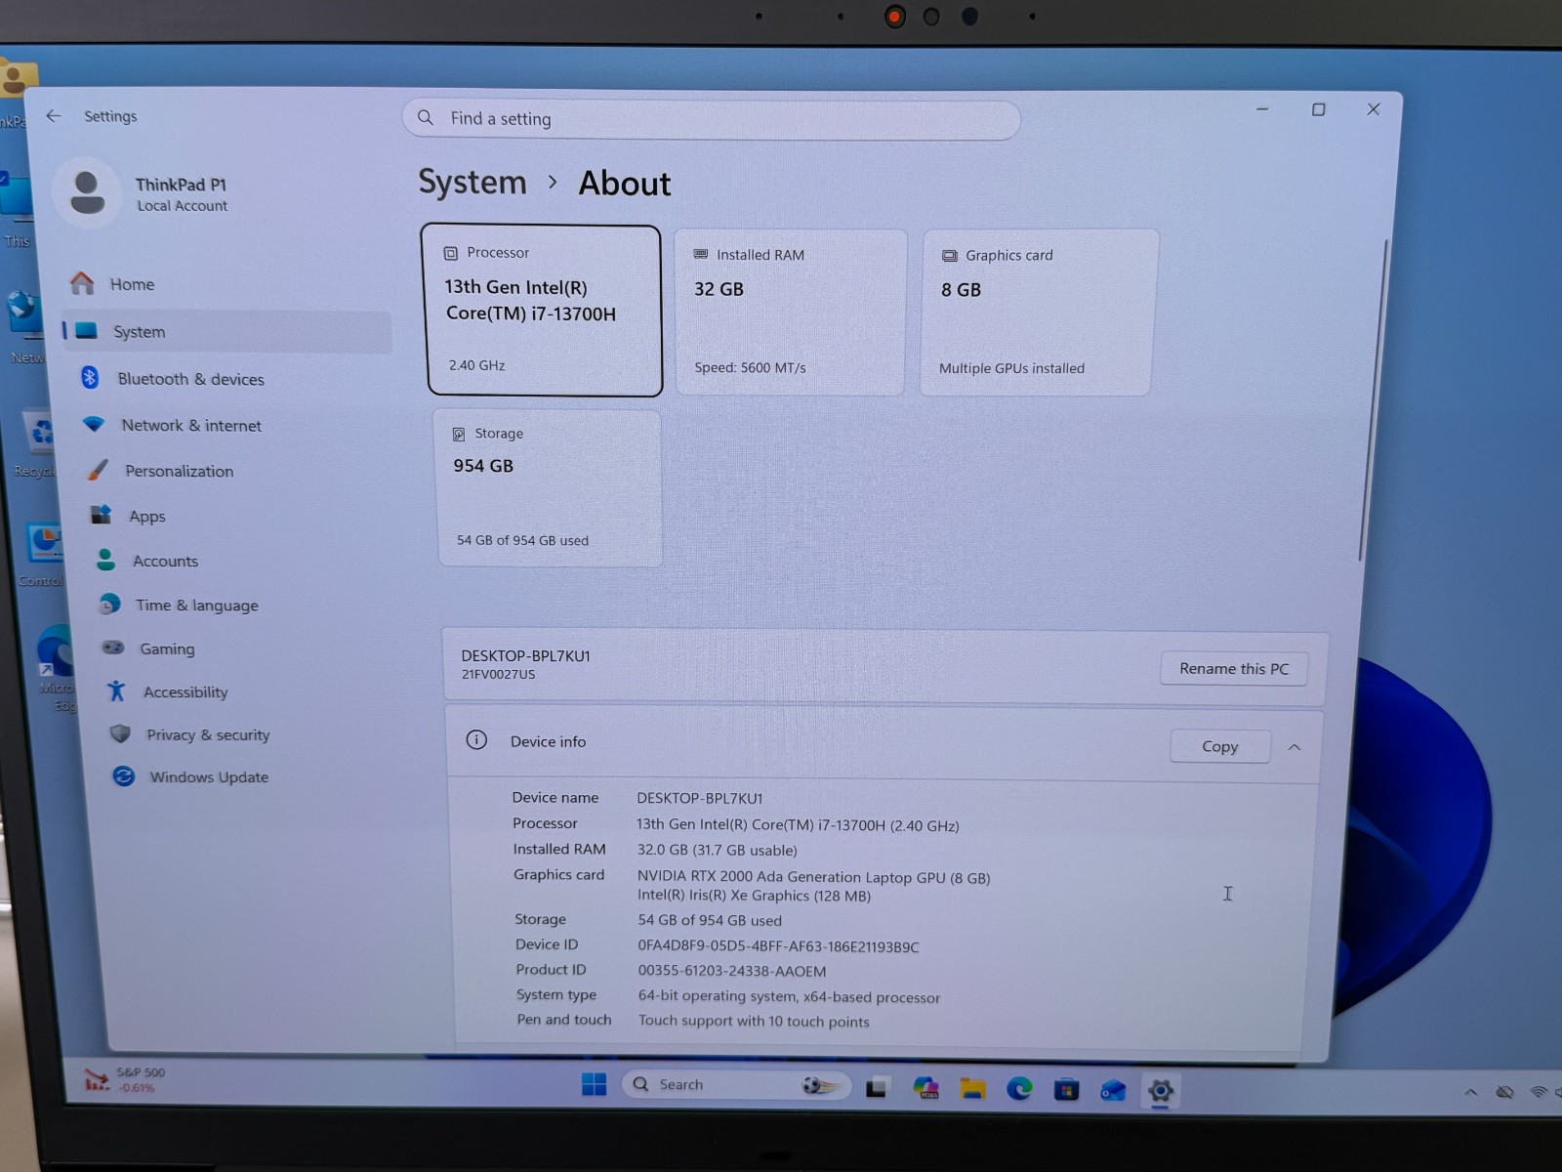Open Outlook mail from the taskbar

point(1113,1090)
